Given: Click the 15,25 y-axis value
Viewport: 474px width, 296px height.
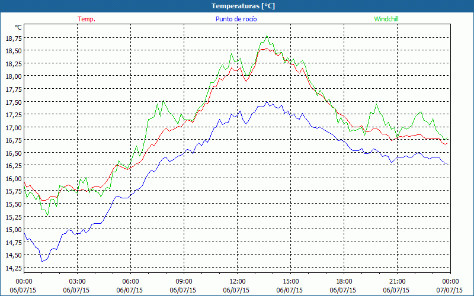Looking at the screenshot, I should tap(14, 217).
